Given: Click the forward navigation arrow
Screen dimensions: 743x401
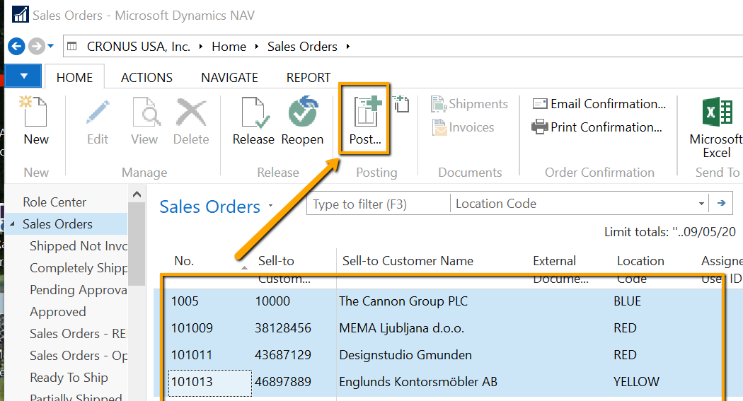Looking at the screenshot, I should [x=37, y=47].
